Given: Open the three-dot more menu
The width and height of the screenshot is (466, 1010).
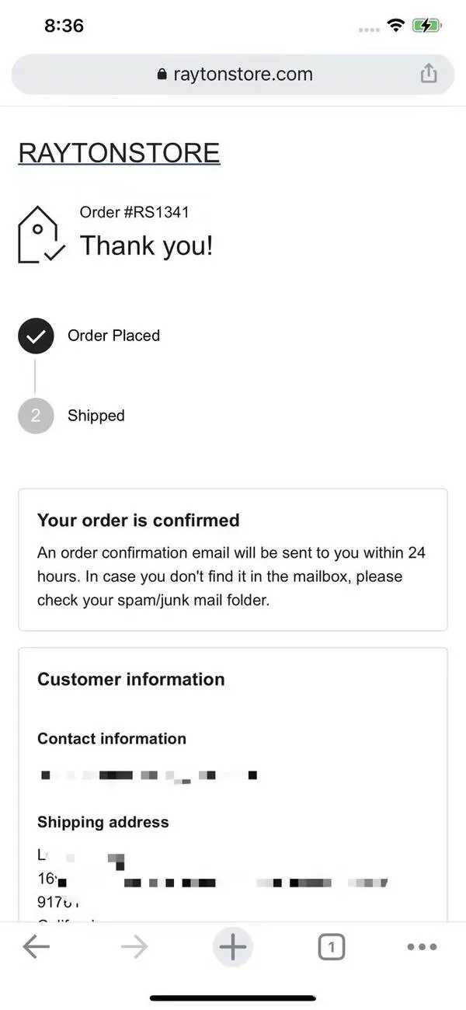Looking at the screenshot, I should click(x=422, y=946).
